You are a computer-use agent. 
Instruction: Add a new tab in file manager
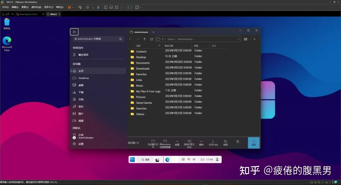point(153,32)
